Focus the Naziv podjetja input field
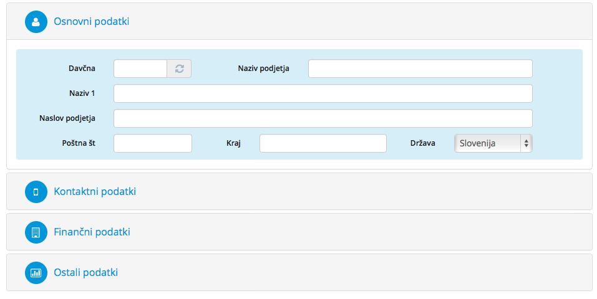597x299 pixels. pyautogui.click(x=420, y=69)
